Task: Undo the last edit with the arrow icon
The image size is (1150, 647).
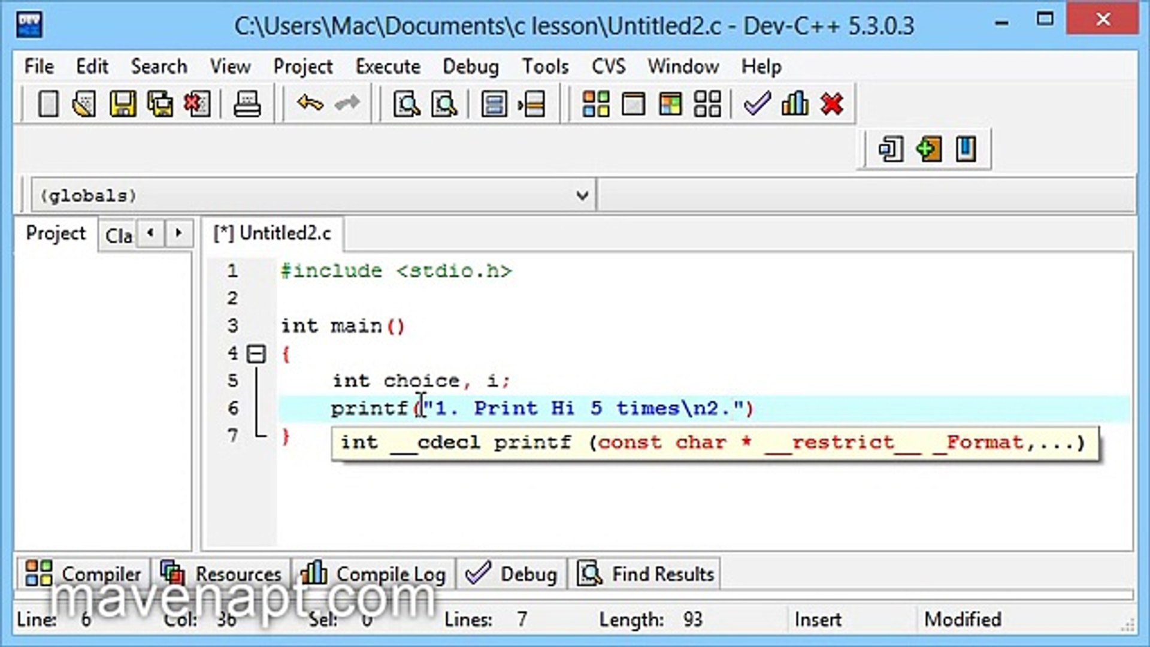Action: click(x=310, y=103)
